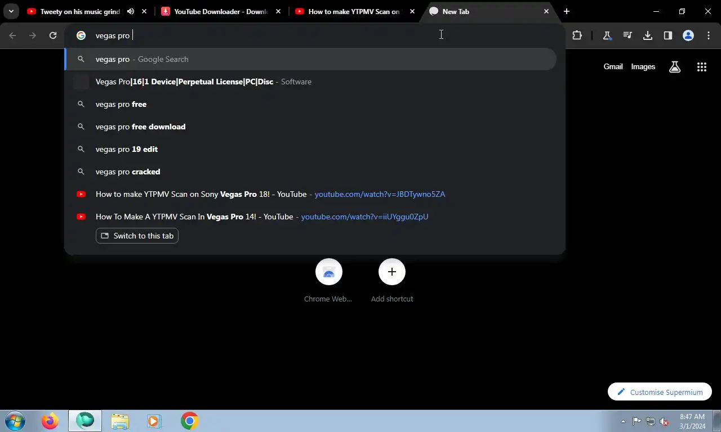Click the Google icon in address bar
Screen dimensions: 721x432
click(x=81, y=35)
